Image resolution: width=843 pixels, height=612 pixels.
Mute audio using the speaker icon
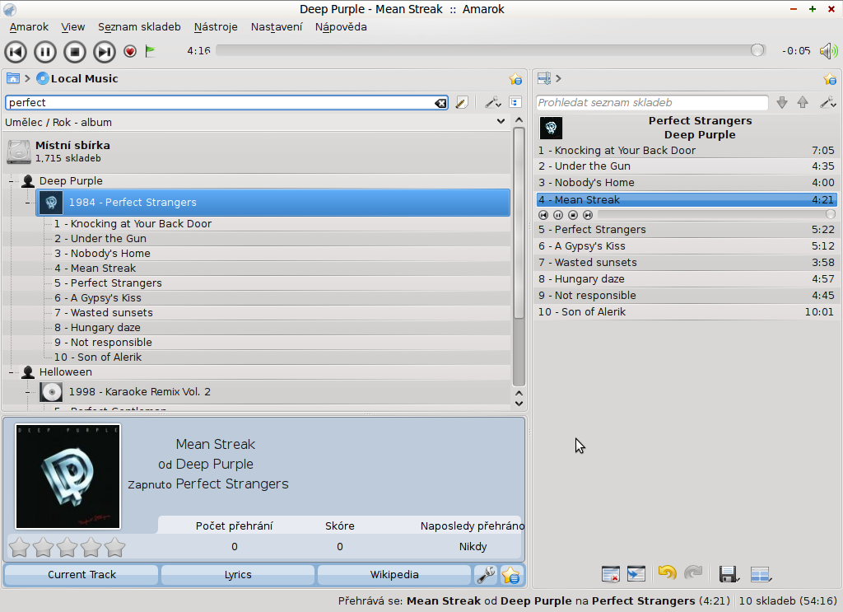(828, 51)
